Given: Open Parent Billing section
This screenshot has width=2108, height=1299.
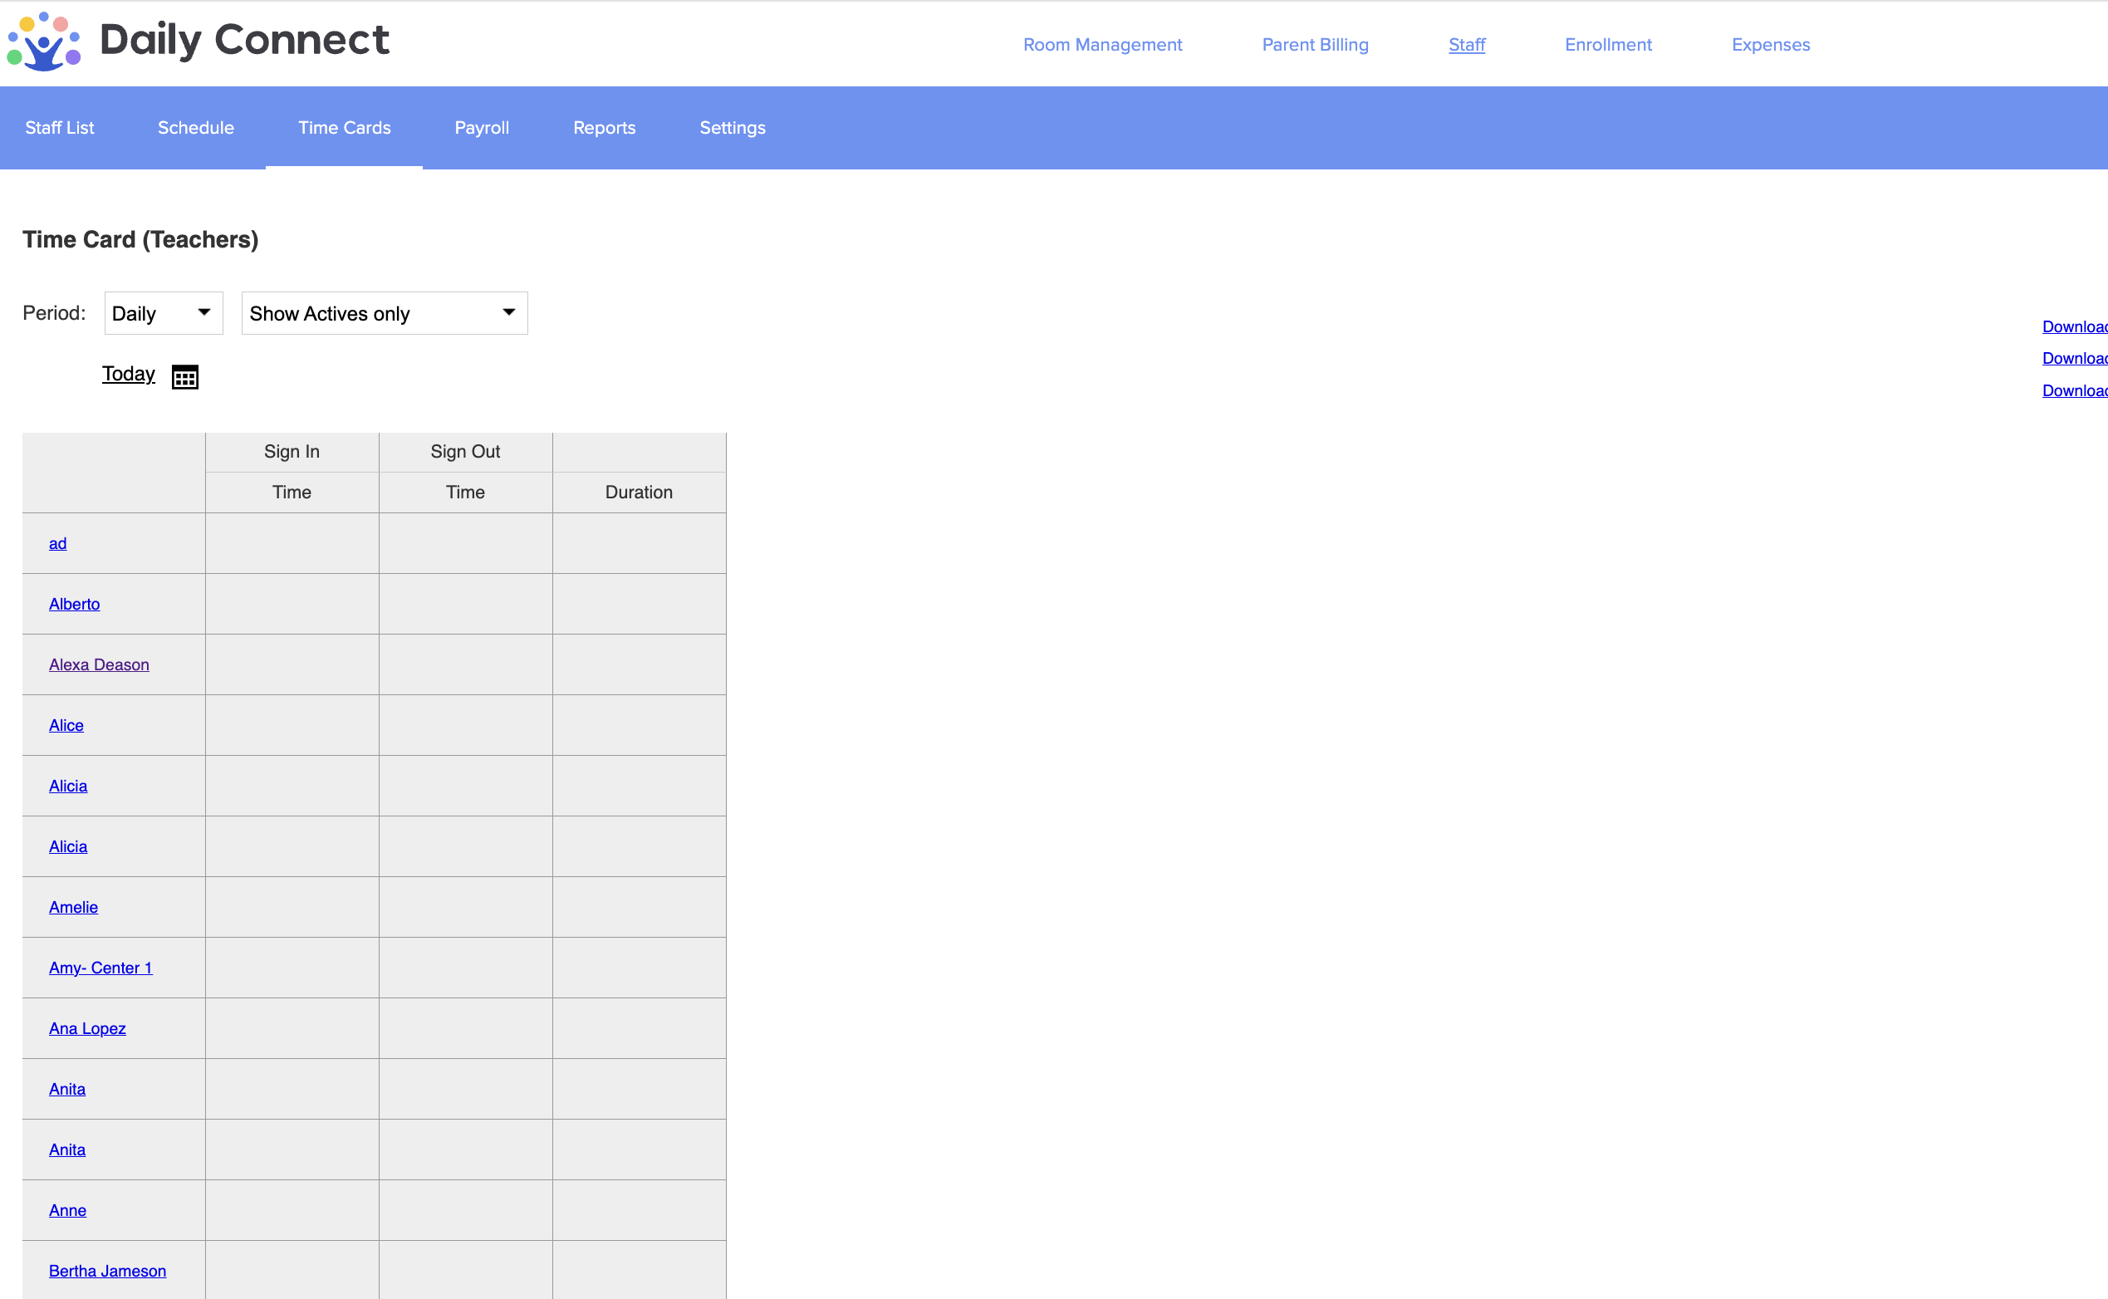Looking at the screenshot, I should [x=1314, y=45].
